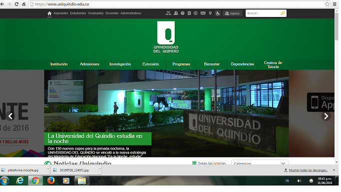
Task: Open the wheelchair accessibility icon
Action: (x=218, y=13)
